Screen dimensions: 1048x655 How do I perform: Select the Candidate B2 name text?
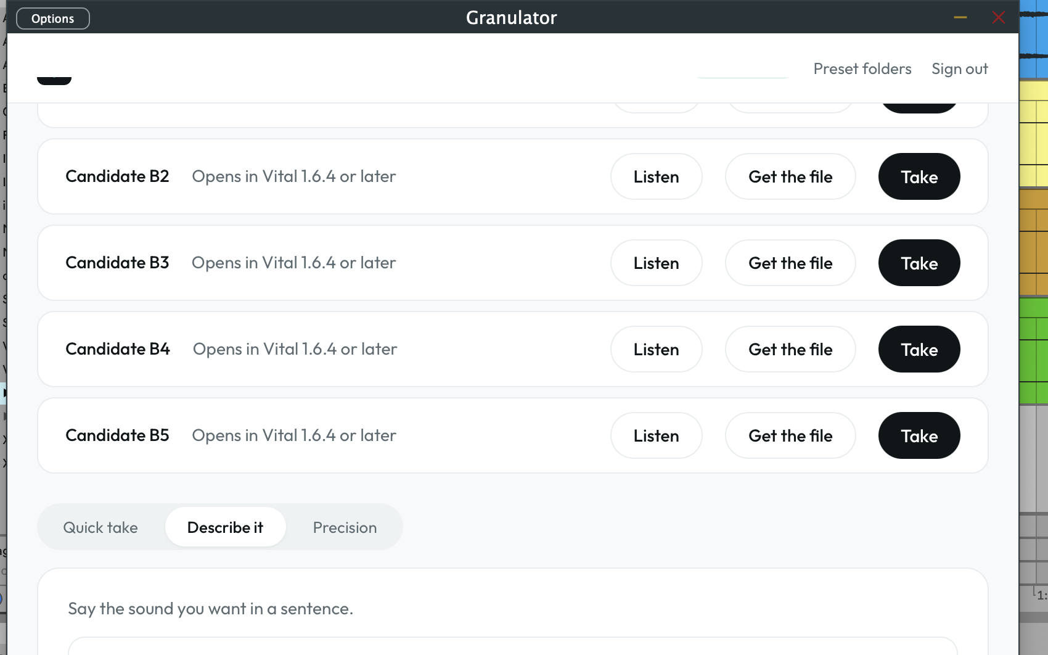(x=117, y=176)
